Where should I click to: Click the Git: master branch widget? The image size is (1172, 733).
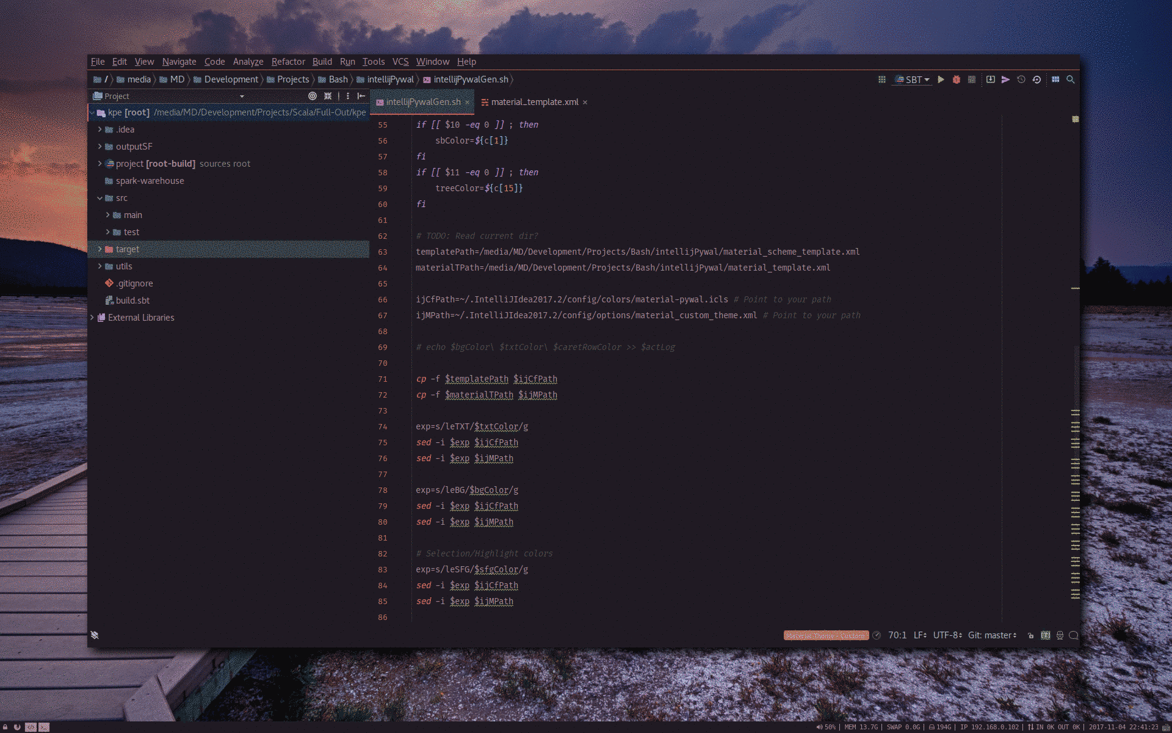(992, 635)
